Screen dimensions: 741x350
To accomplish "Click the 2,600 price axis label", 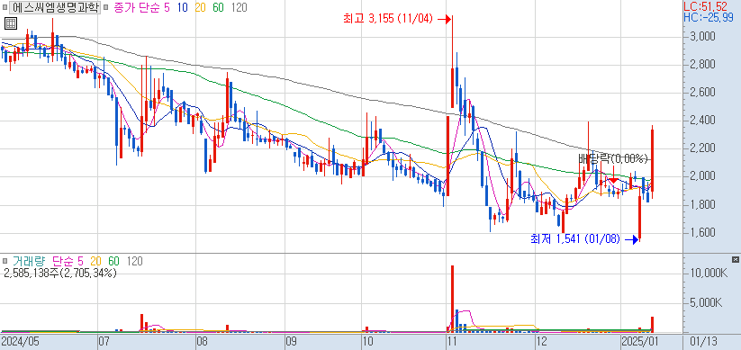I will click(x=701, y=93).
